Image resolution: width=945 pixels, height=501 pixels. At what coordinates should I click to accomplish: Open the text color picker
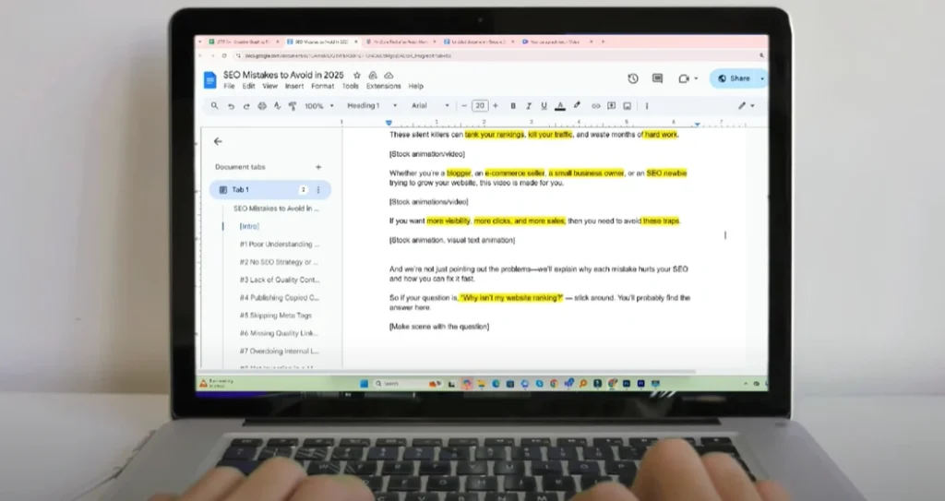click(560, 106)
